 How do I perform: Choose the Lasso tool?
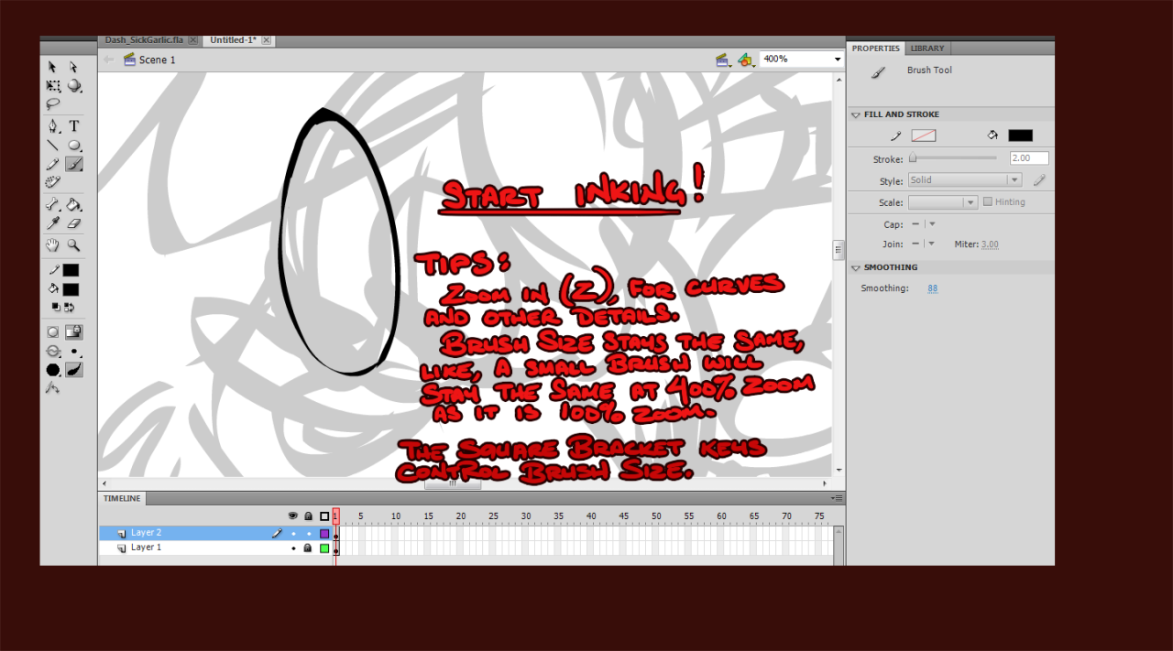53,104
